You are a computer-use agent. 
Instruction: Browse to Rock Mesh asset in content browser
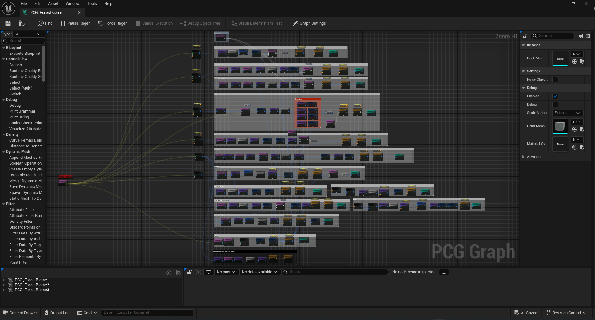click(582, 62)
